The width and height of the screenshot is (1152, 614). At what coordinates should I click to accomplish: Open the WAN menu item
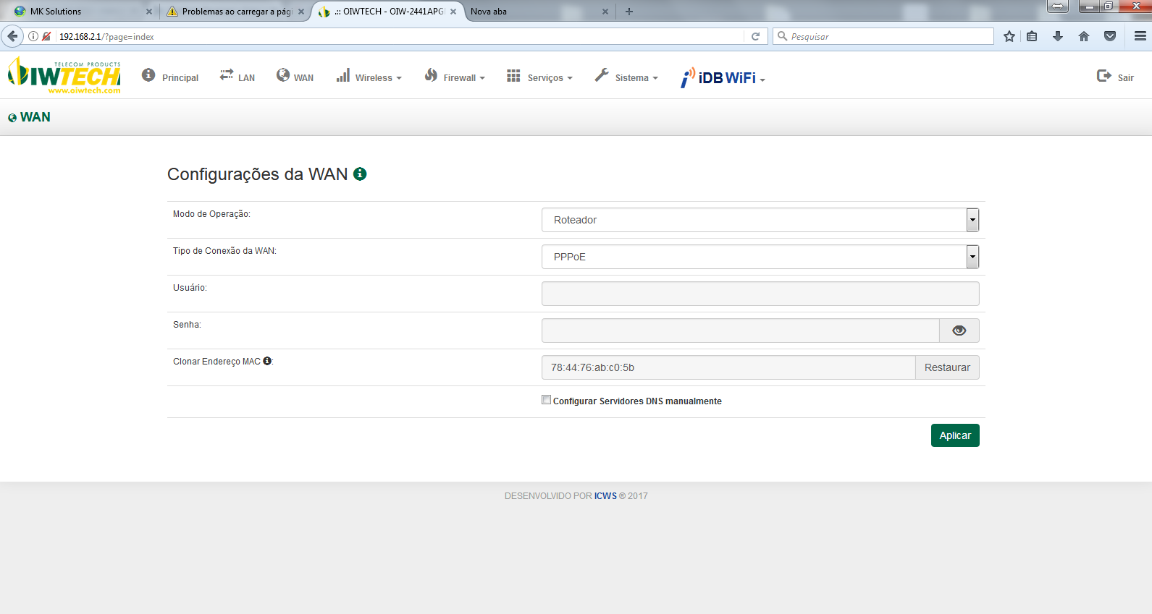303,78
